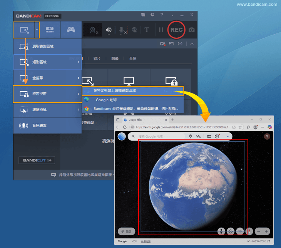
Task: Pick Google 地球 window from submenu
Action: point(133,100)
